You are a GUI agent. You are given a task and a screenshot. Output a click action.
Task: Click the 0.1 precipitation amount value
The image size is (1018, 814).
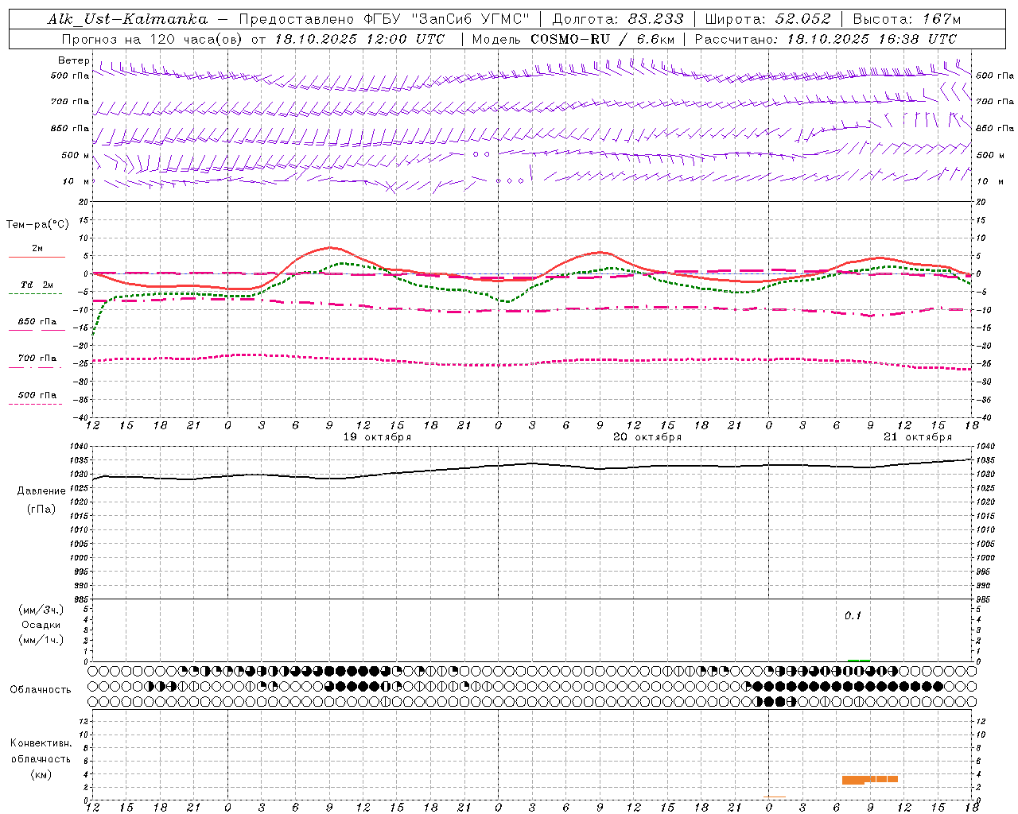pyautogui.click(x=853, y=616)
